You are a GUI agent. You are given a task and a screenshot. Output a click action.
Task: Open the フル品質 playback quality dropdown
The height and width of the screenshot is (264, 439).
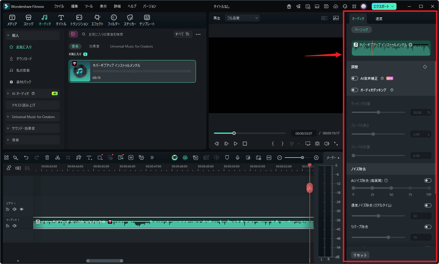242,18
